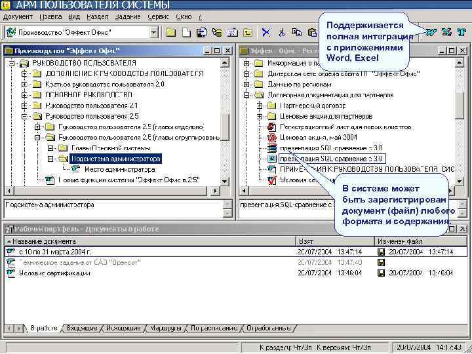
Task: Expand Руководство пользователя 2.5 (главы отдельно) node
Action: point(37,127)
